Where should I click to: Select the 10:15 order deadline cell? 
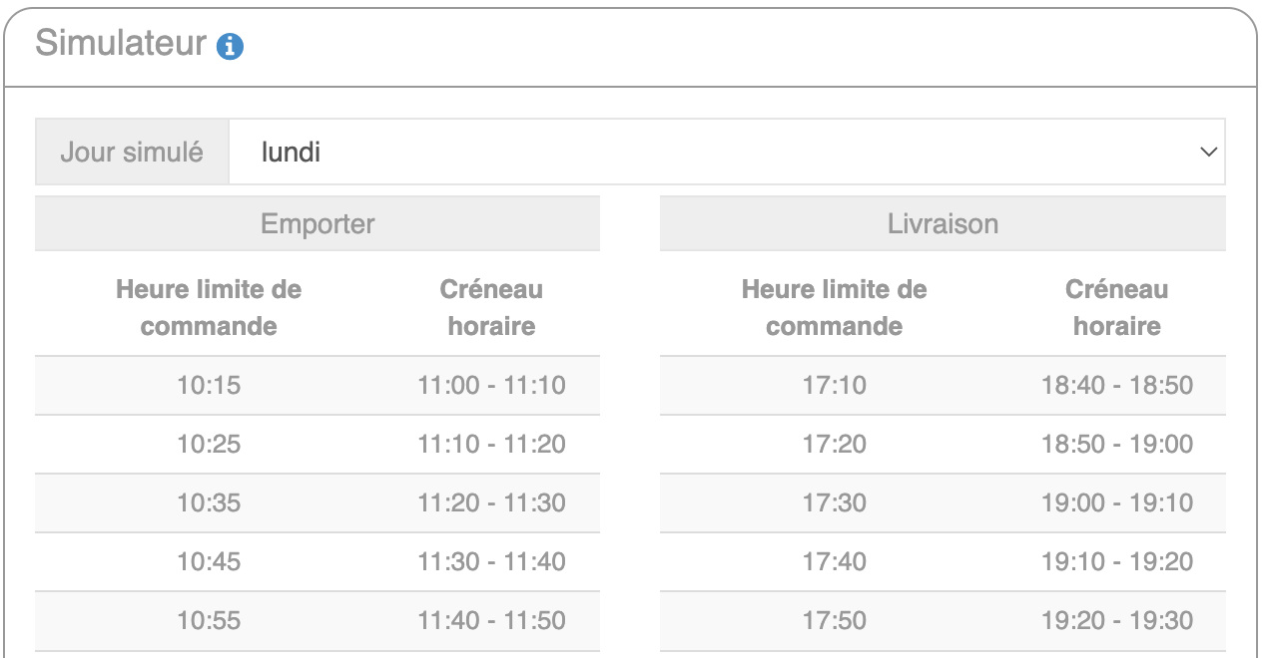pos(209,386)
